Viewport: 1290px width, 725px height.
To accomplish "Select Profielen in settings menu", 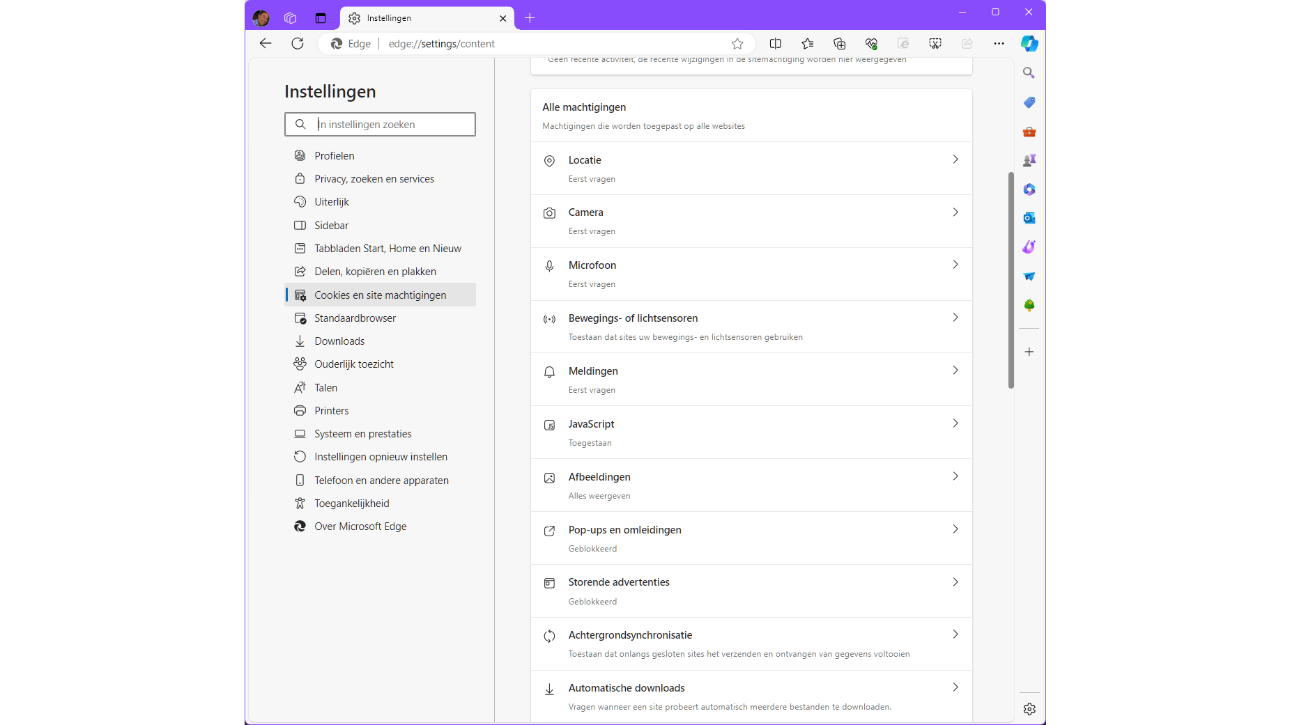I will 334,156.
